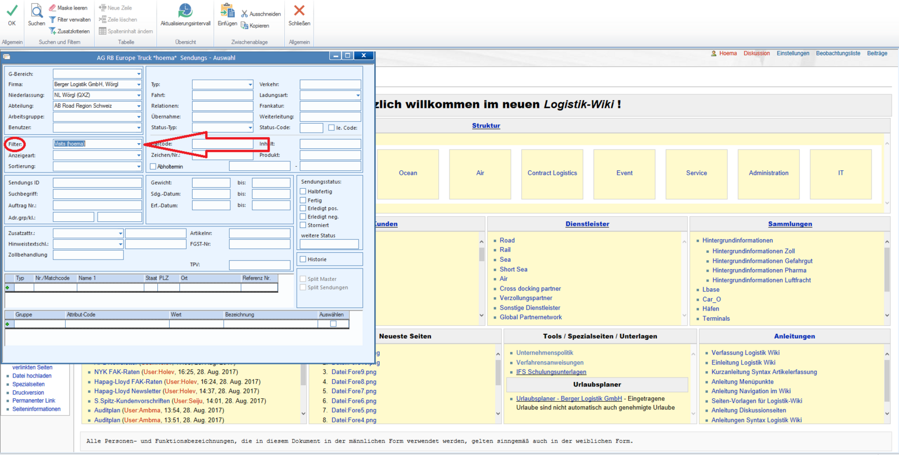This screenshot has width=899, height=455.
Task: Expand the Ladungsart dropdown
Action: 358,95
